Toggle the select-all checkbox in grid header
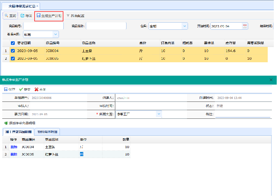The image size is (277, 196). coord(13,43)
